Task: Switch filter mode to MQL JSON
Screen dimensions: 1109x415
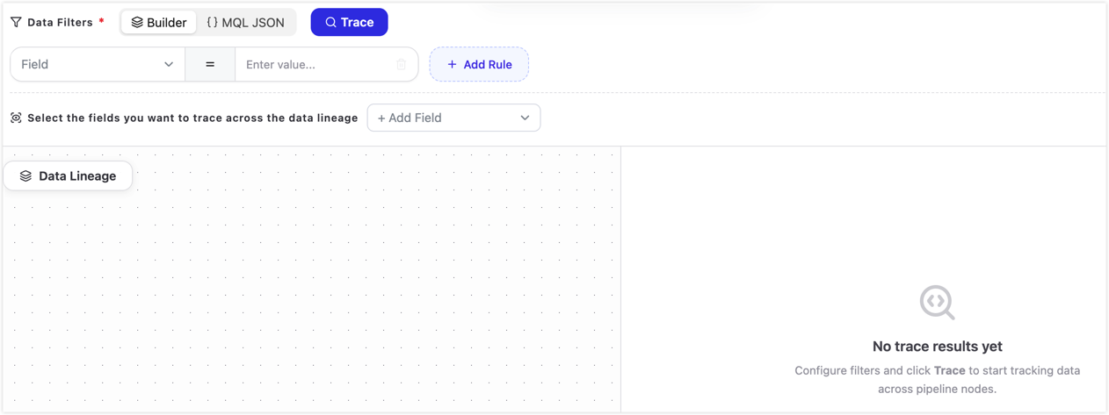Action: (x=246, y=22)
